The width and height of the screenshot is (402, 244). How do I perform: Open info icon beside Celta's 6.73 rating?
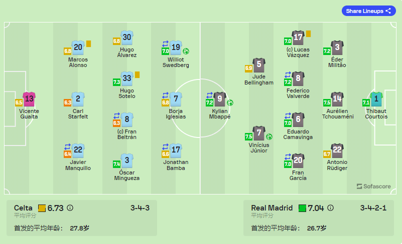click(70, 208)
